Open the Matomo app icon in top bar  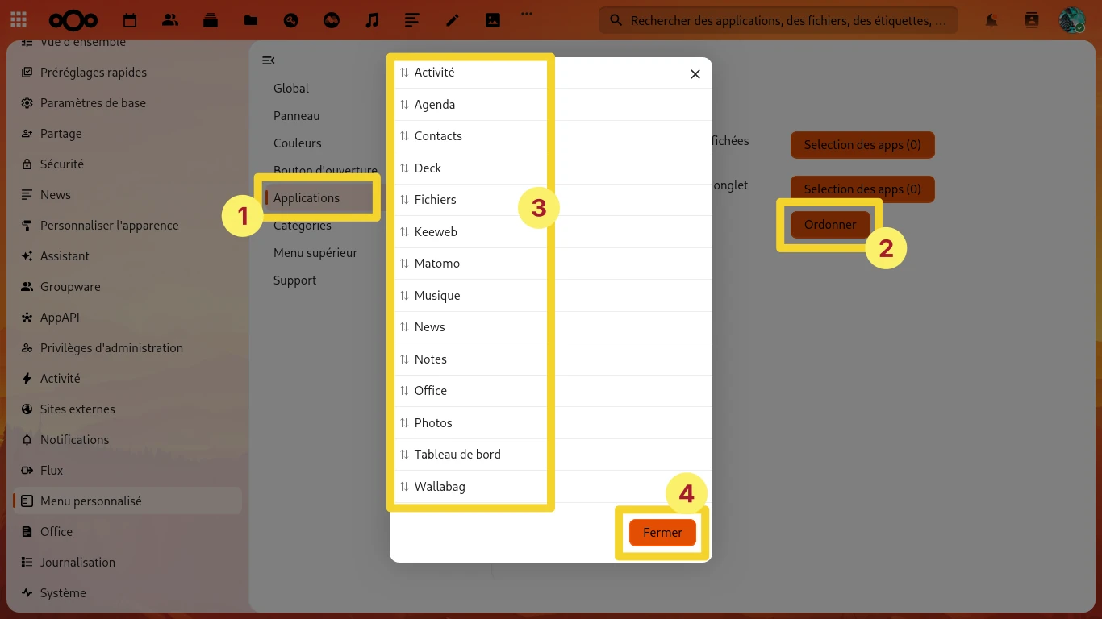[332, 20]
